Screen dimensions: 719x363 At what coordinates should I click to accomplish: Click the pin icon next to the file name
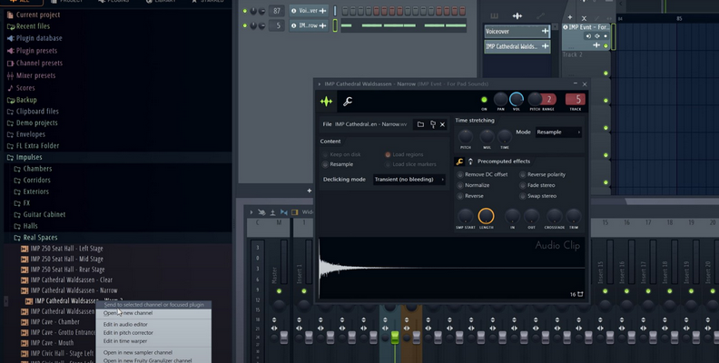432,124
